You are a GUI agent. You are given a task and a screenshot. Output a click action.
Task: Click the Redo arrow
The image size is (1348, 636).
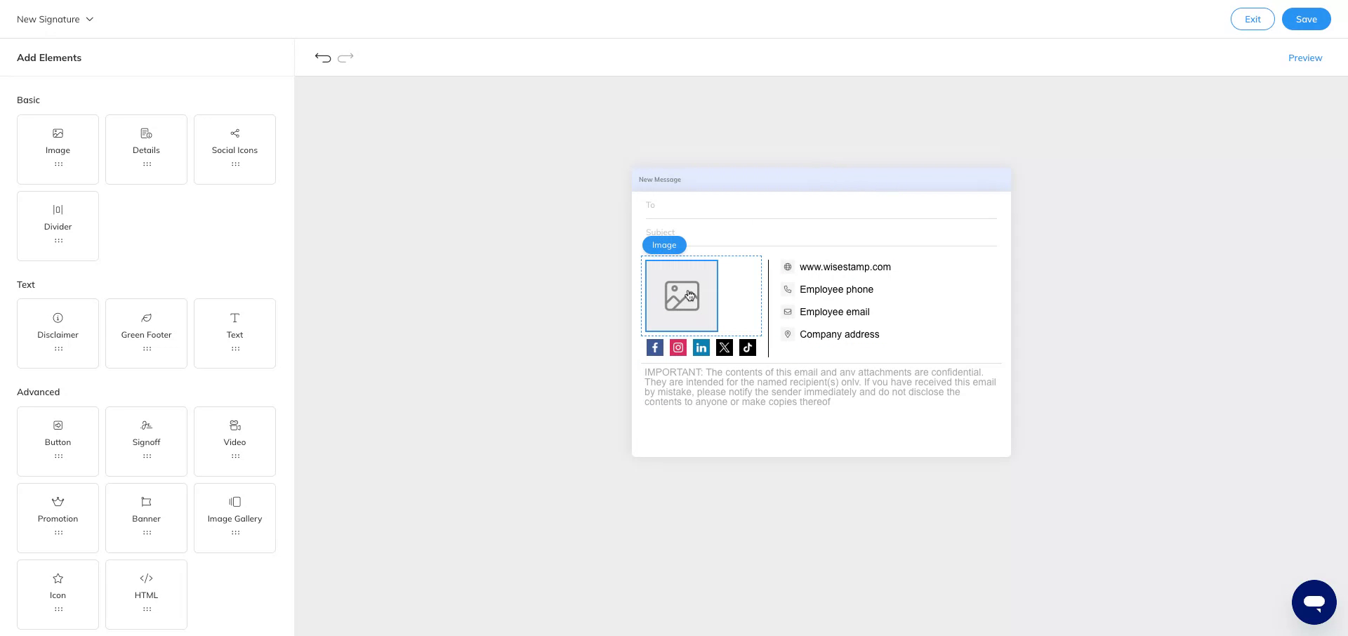(345, 58)
